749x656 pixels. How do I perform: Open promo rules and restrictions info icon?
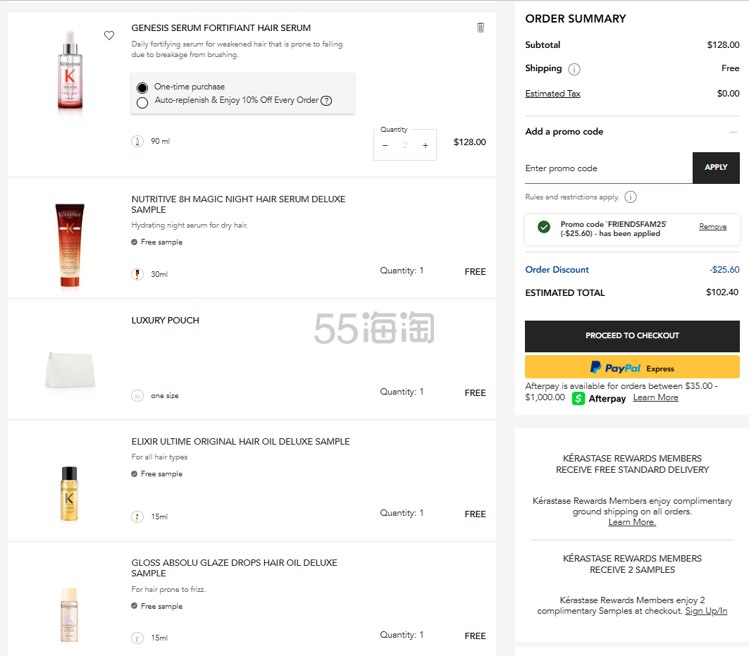pos(631,197)
